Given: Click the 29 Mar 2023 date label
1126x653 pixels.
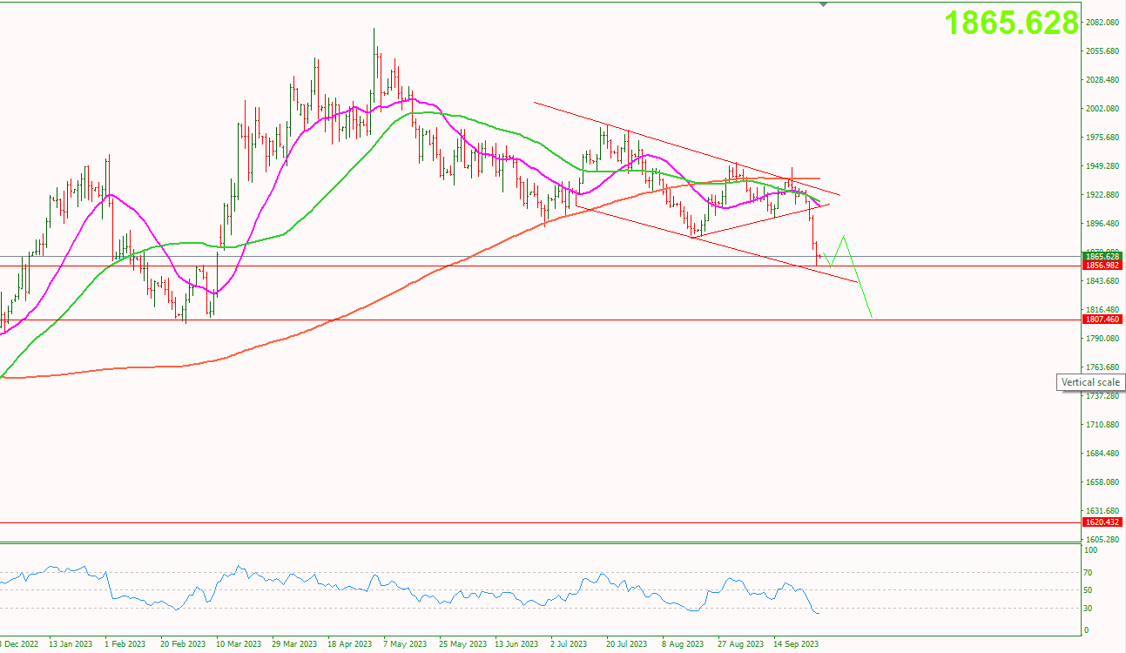Looking at the screenshot, I should [294, 645].
